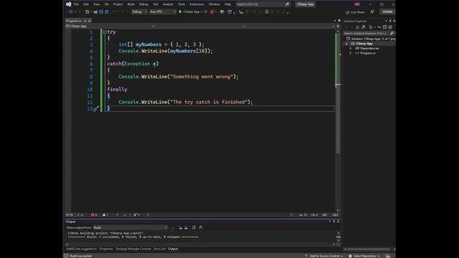Collapse the try block on line 1
The image size is (459, 258).
point(105,32)
